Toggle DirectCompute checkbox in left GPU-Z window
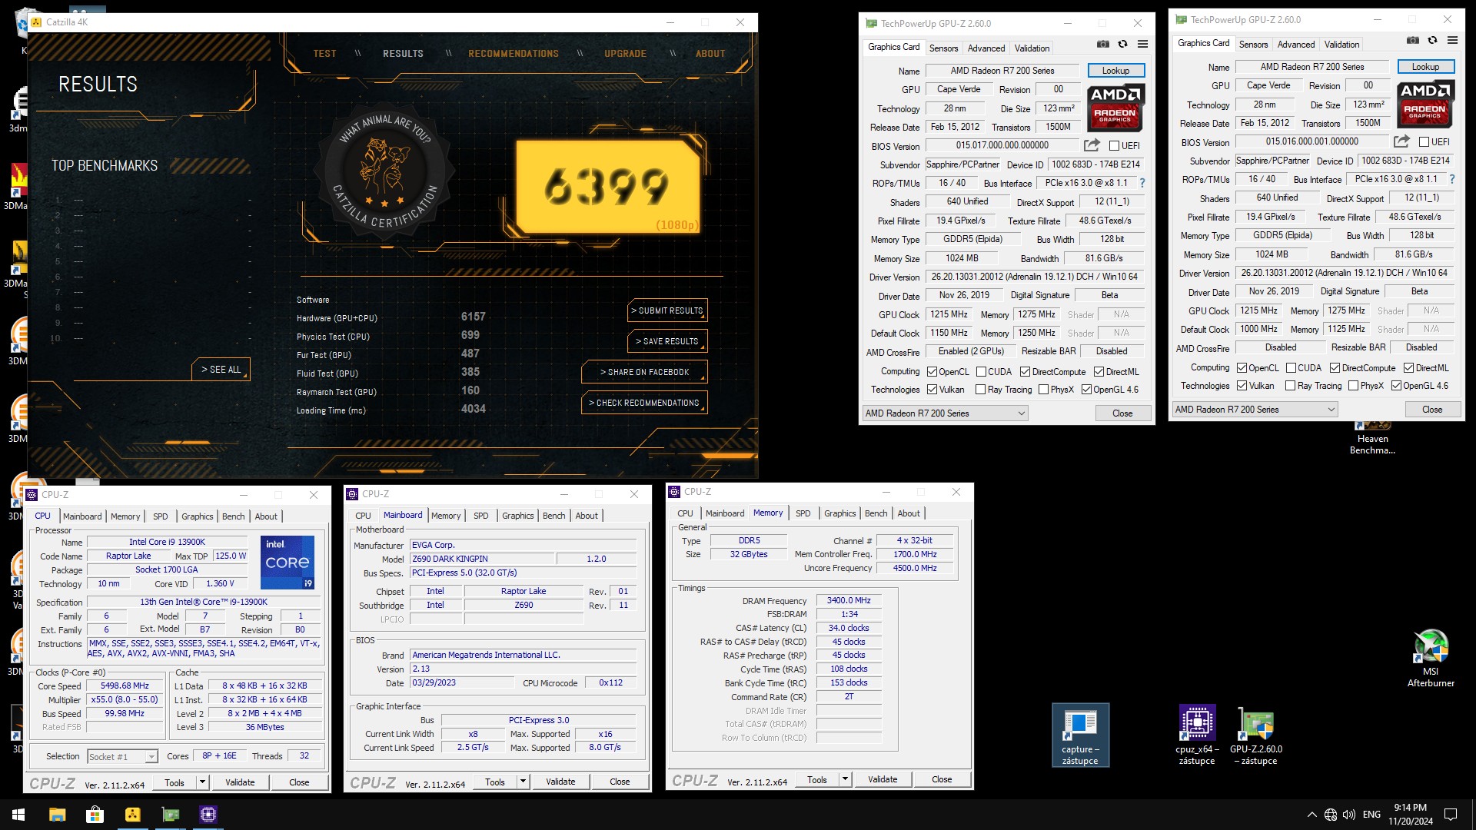The image size is (1476, 830). 1025,372
